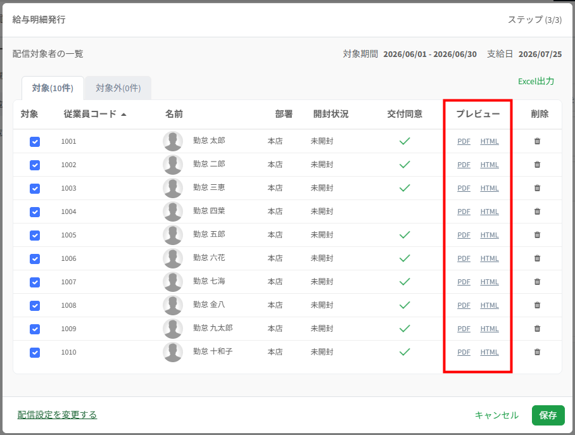Uncheck target checkbox for employee 1002
The image size is (575, 435).
(35, 165)
